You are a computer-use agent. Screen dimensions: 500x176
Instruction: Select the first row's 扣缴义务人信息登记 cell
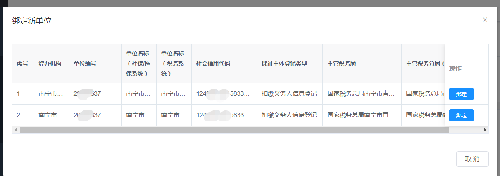tap(289, 93)
